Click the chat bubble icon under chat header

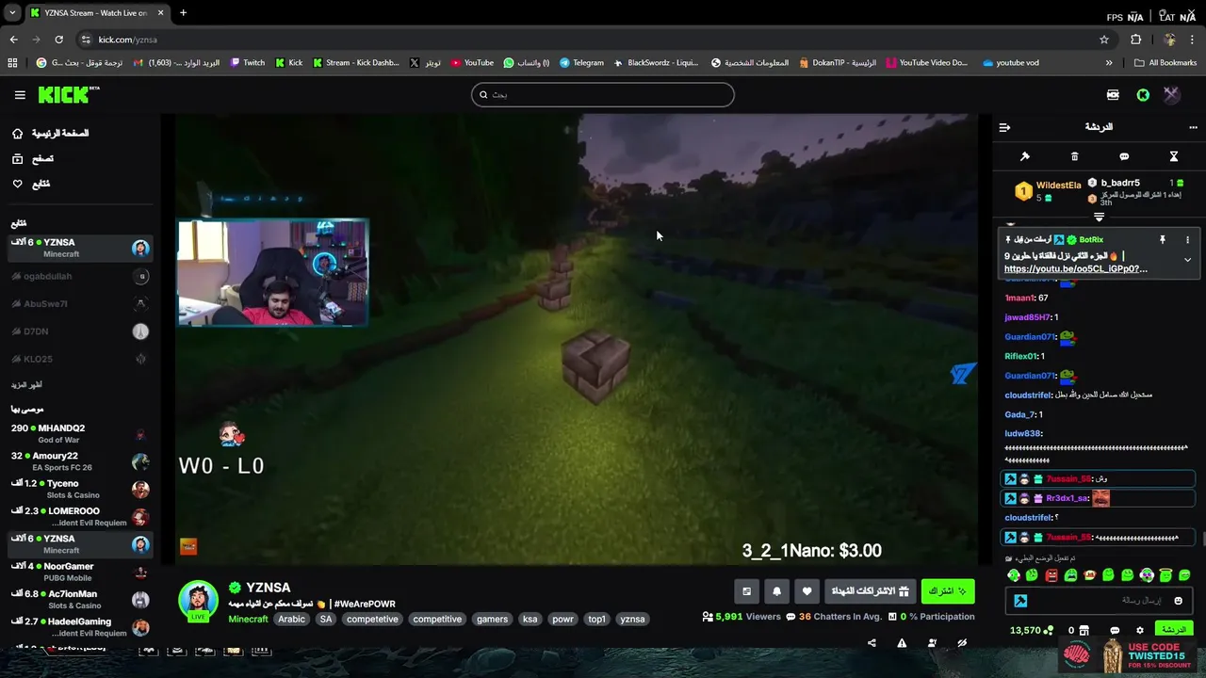click(1124, 156)
